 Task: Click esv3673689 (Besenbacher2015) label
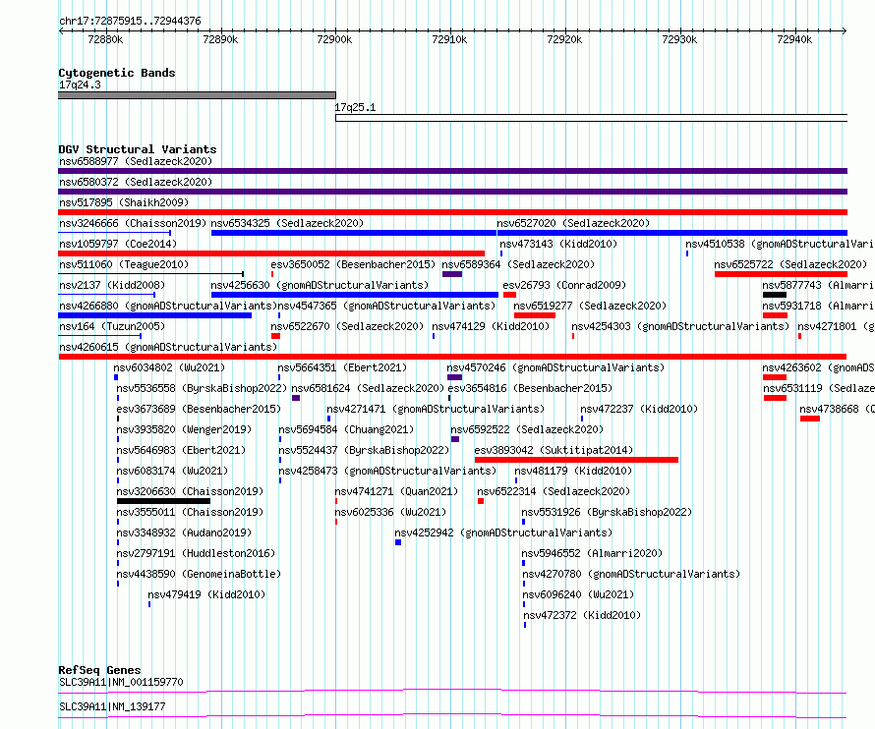[199, 409]
